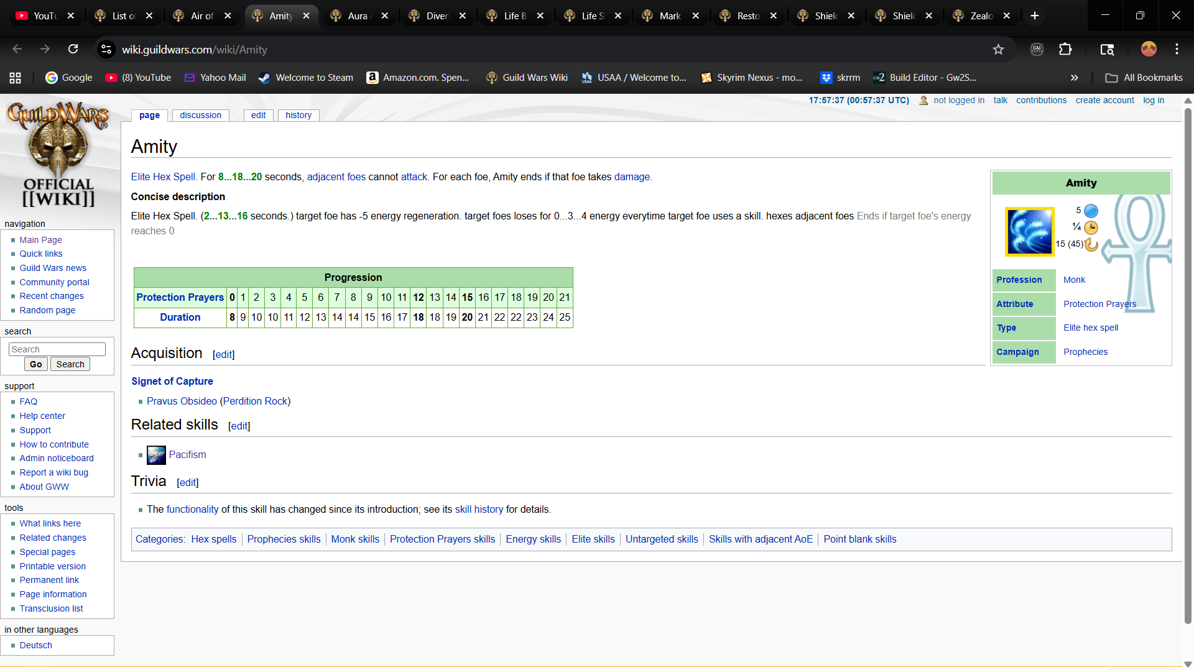Click the activation time clock icon

click(1091, 227)
